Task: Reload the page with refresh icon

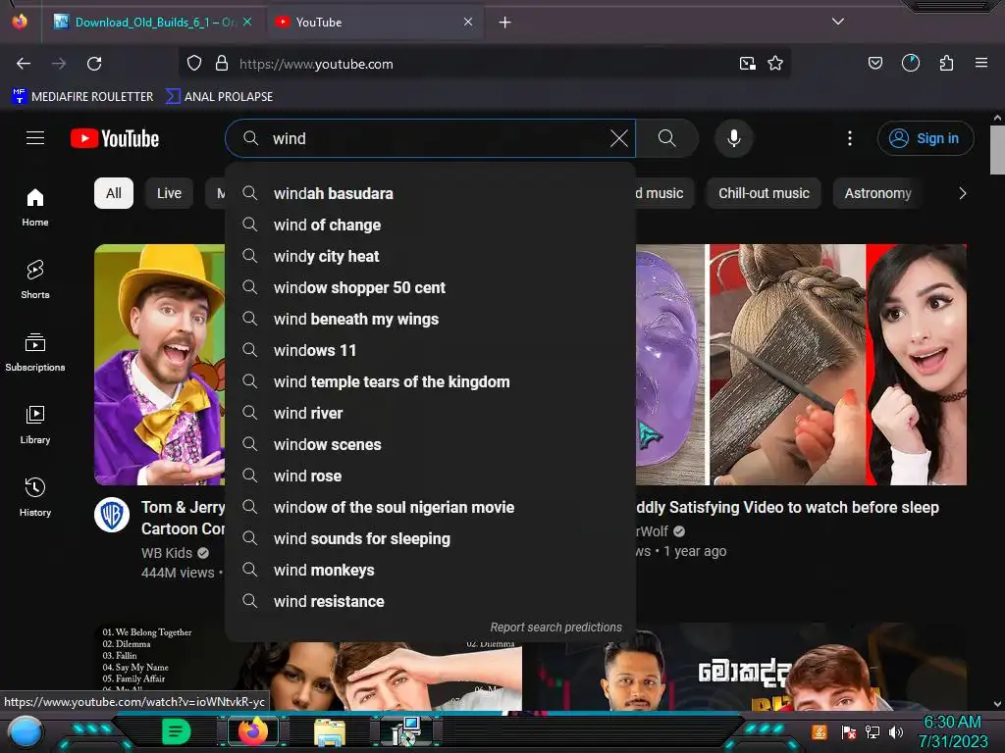Action: point(94,64)
